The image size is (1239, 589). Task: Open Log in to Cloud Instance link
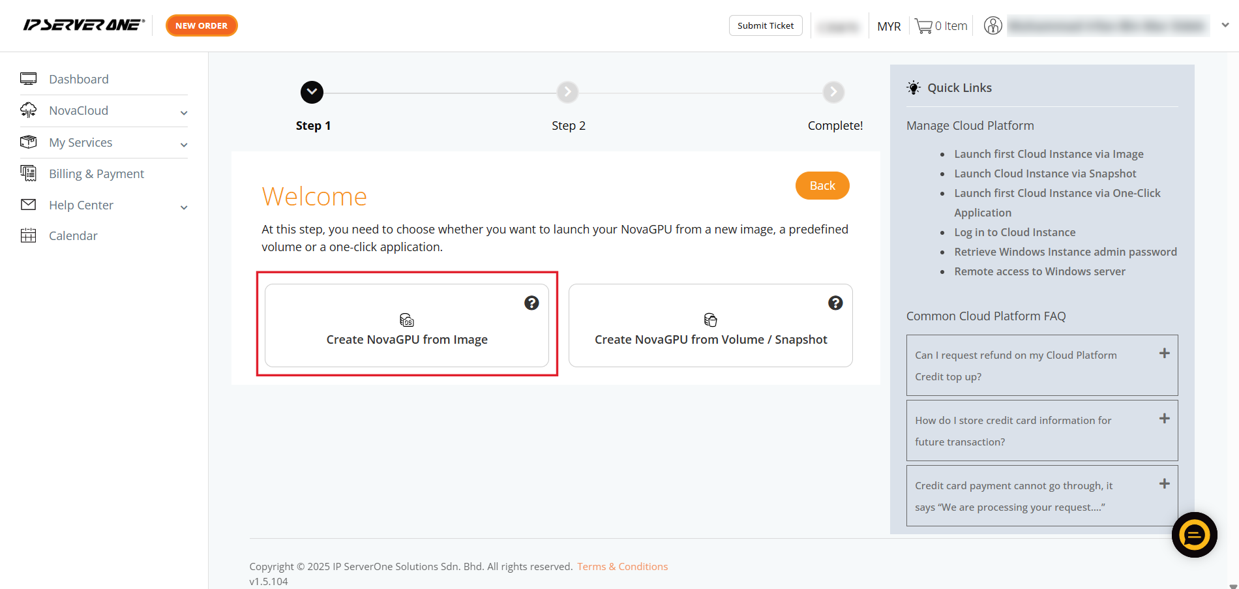pos(1015,232)
